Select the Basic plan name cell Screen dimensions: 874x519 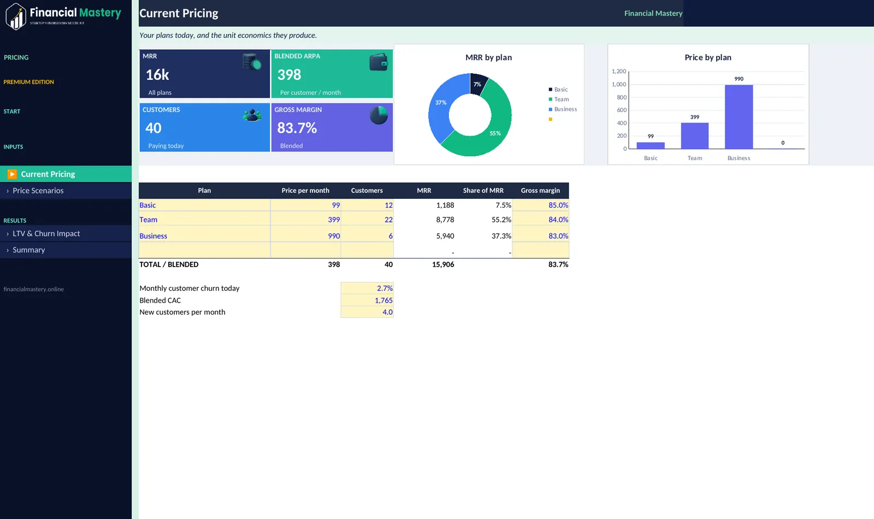coord(204,205)
